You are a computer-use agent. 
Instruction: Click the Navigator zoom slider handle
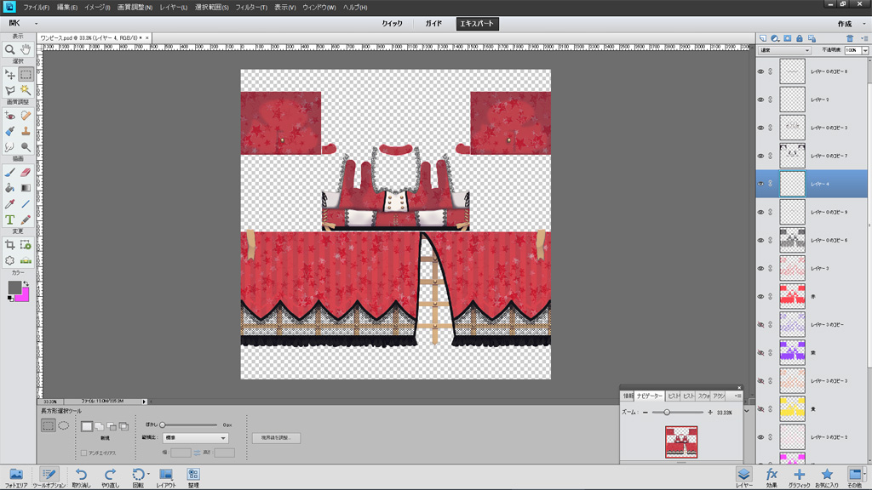pyautogui.click(x=667, y=412)
